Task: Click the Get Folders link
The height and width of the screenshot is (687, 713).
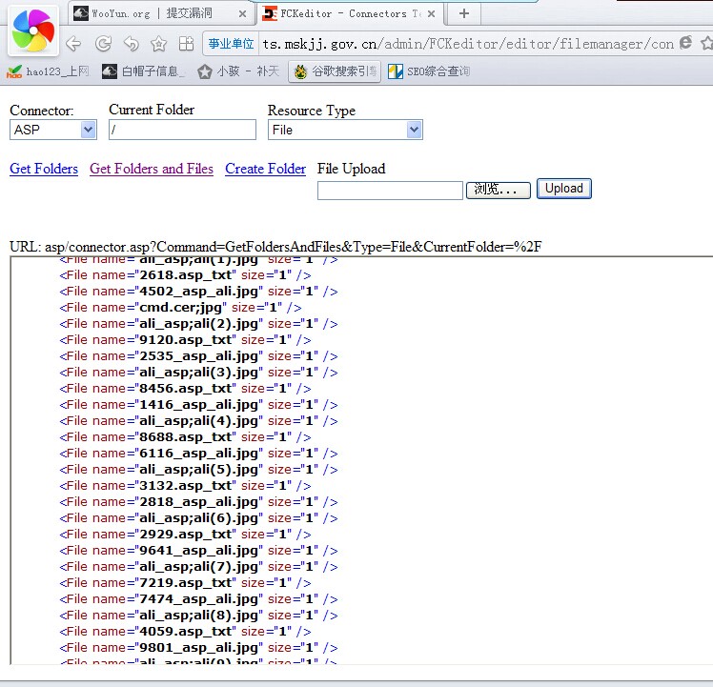Action: pos(44,169)
